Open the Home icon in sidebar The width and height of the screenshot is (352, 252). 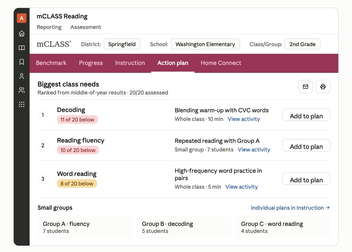[x=22, y=33]
